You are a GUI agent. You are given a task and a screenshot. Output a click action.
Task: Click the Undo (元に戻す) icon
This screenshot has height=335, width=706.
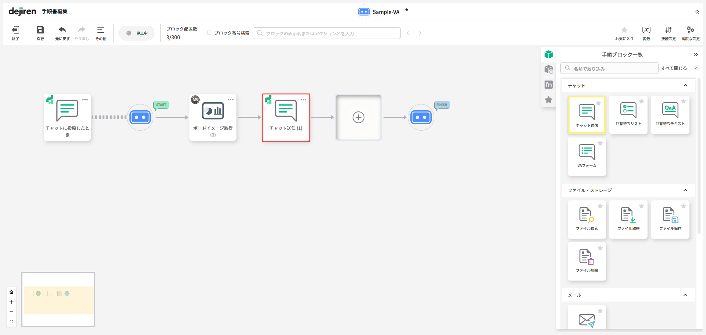(x=63, y=32)
